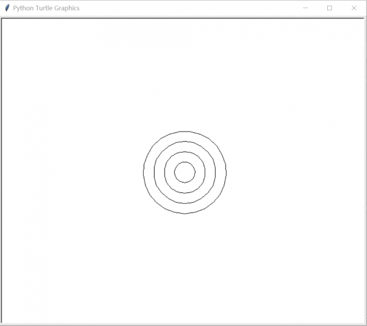This screenshot has width=367, height=326.
Task: Maximize the turtle graphics window
Action: (x=329, y=8)
